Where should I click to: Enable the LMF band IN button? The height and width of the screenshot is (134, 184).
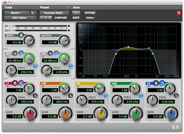(x=71, y=96)
